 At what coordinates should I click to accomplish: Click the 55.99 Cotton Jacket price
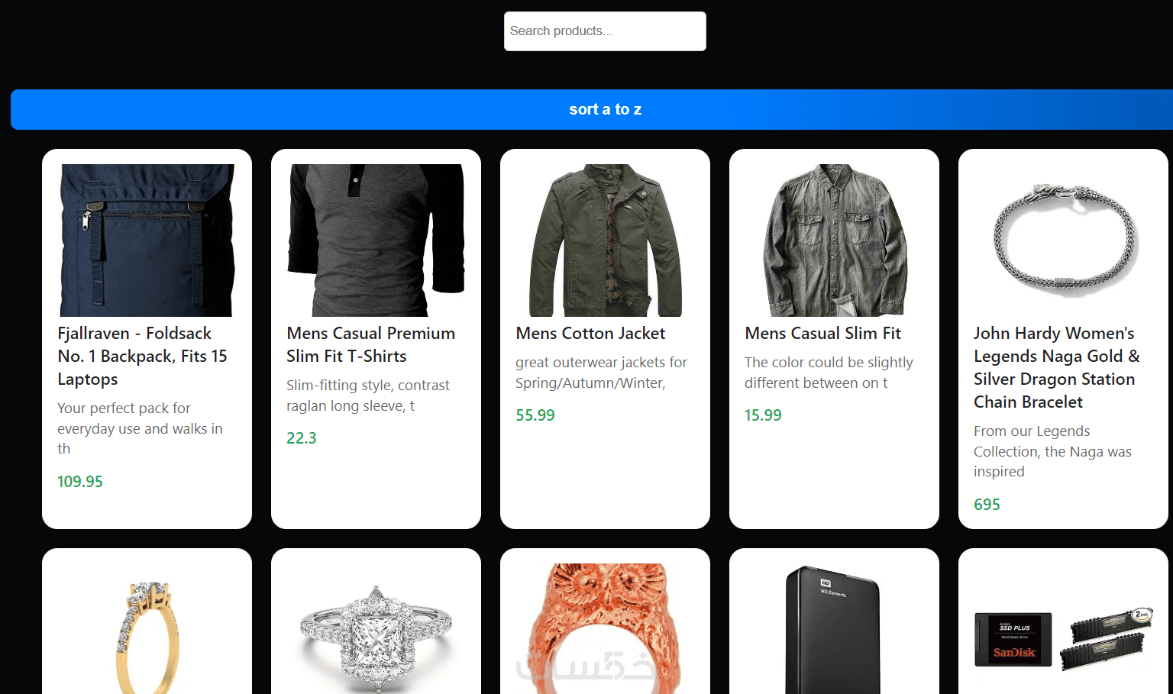click(535, 415)
